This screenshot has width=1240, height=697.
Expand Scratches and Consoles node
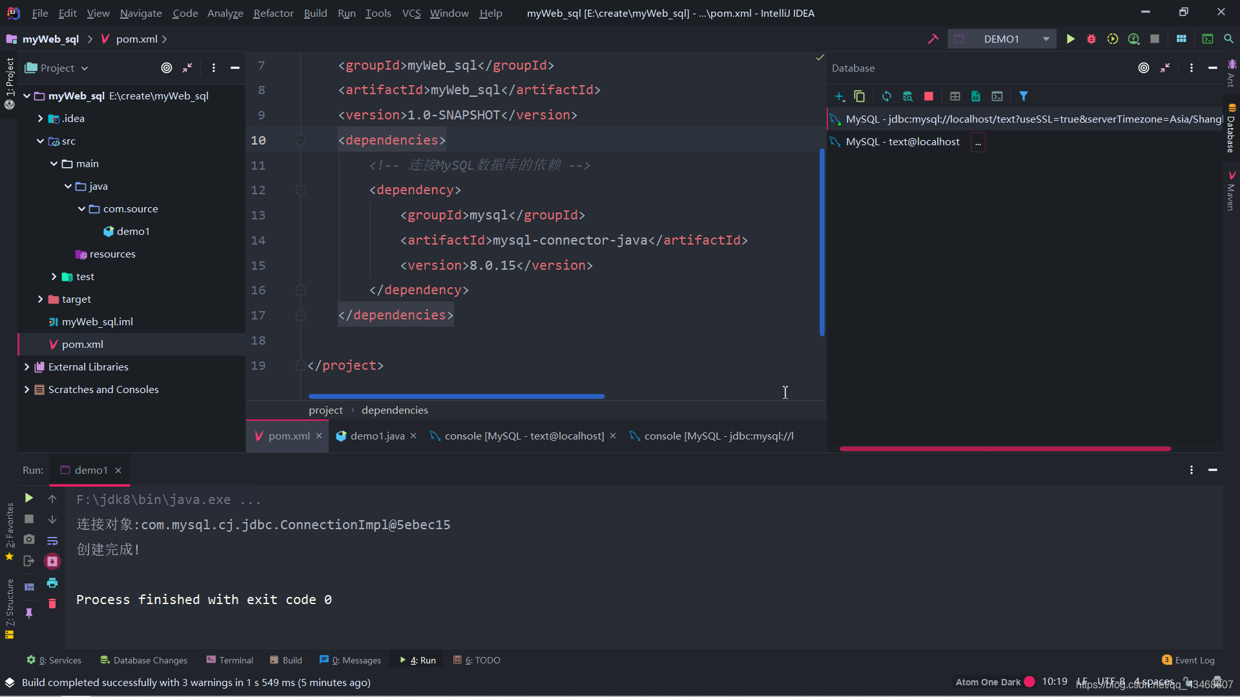(x=26, y=389)
